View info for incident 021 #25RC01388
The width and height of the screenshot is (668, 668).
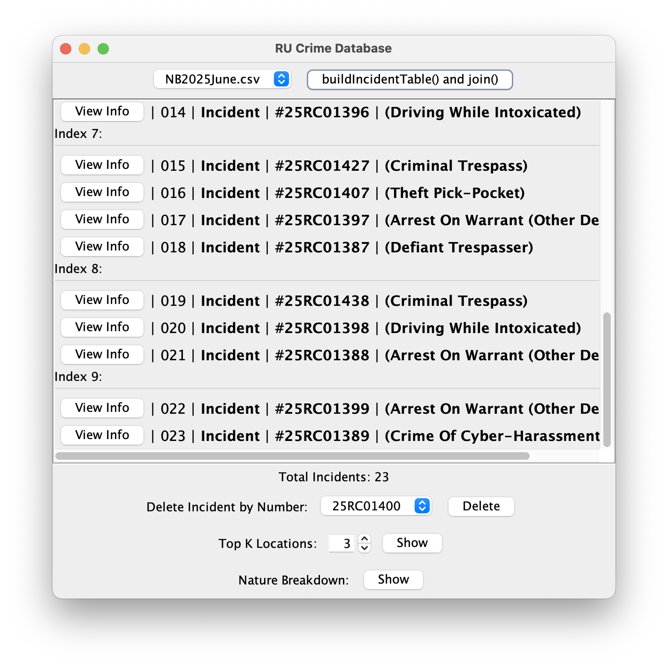(102, 355)
